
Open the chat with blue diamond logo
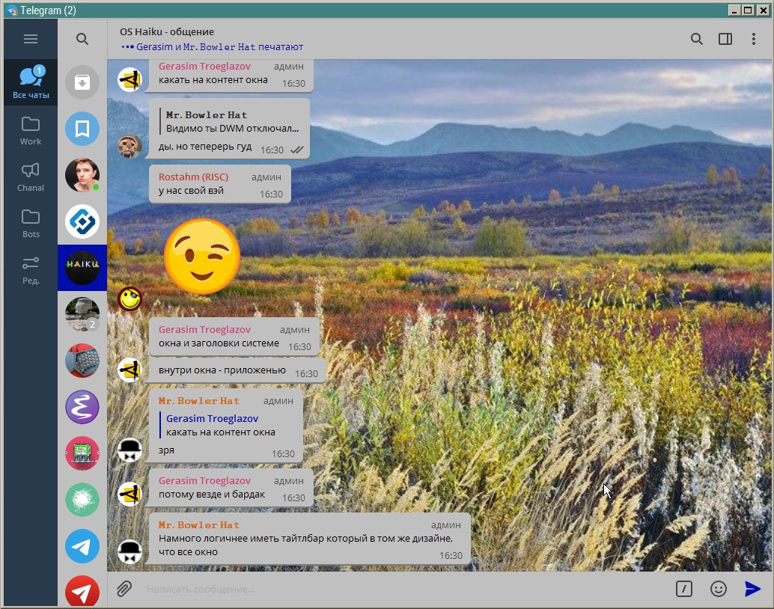pos(82,221)
